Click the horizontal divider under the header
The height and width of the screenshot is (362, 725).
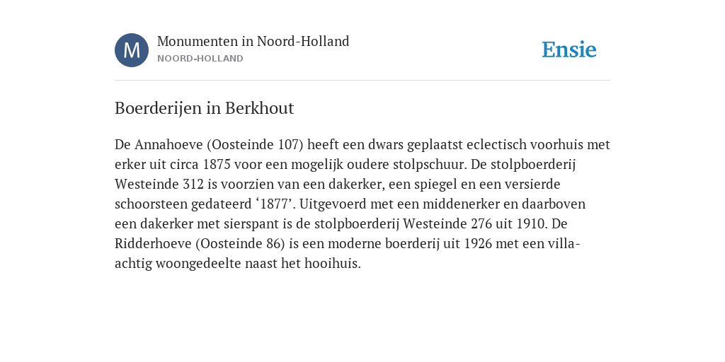(362, 81)
